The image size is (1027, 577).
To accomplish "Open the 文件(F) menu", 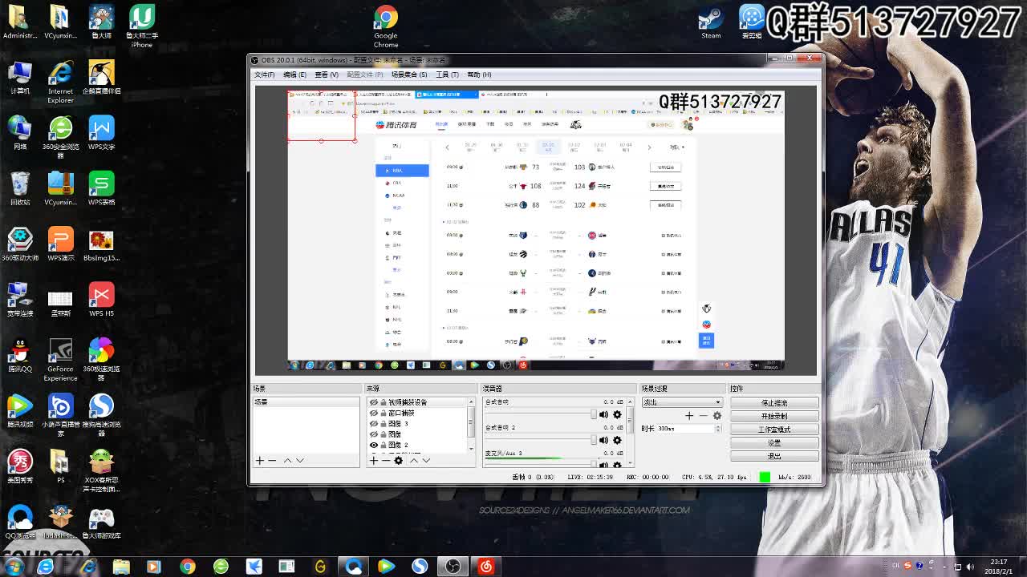I will tap(264, 75).
